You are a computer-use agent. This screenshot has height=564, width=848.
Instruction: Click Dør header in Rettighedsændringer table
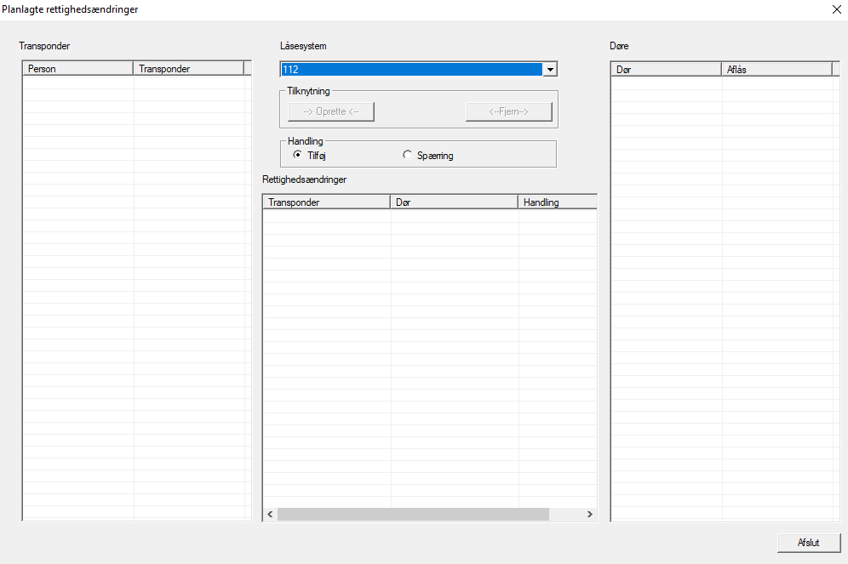tap(454, 202)
